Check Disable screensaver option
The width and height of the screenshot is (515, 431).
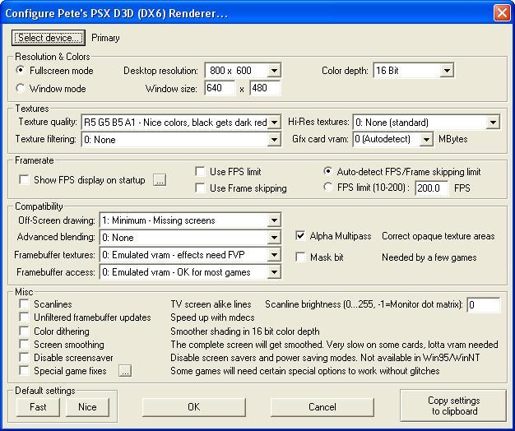[25, 358]
